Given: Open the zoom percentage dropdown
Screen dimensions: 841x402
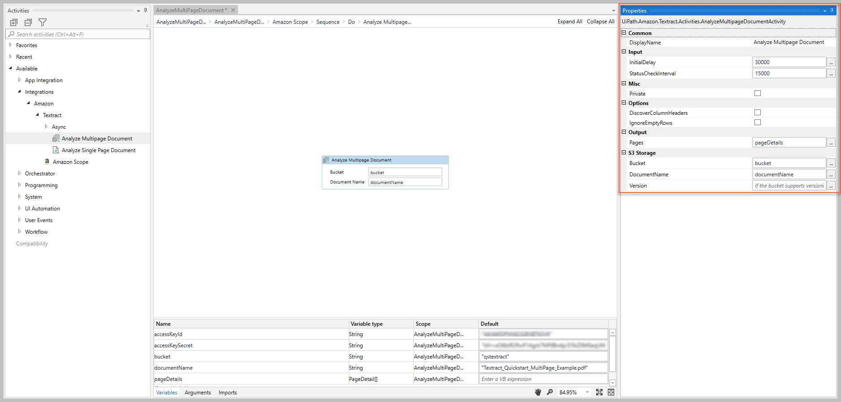Looking at the screenshot, I should point(587,392).
